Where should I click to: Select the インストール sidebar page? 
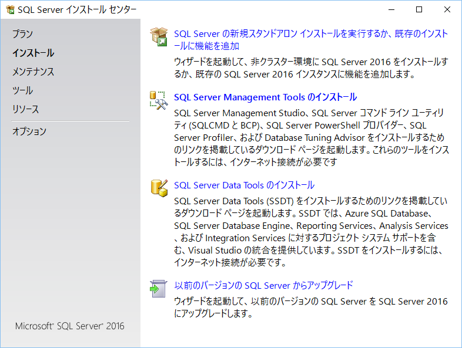(x=34, y=53)
